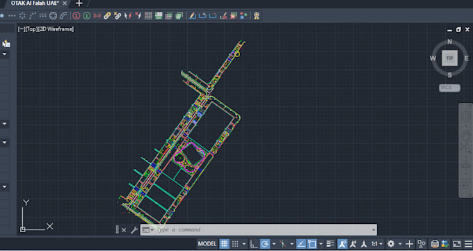
Task: Click the lightning bolt with red X icon
Action: (138, 15)
